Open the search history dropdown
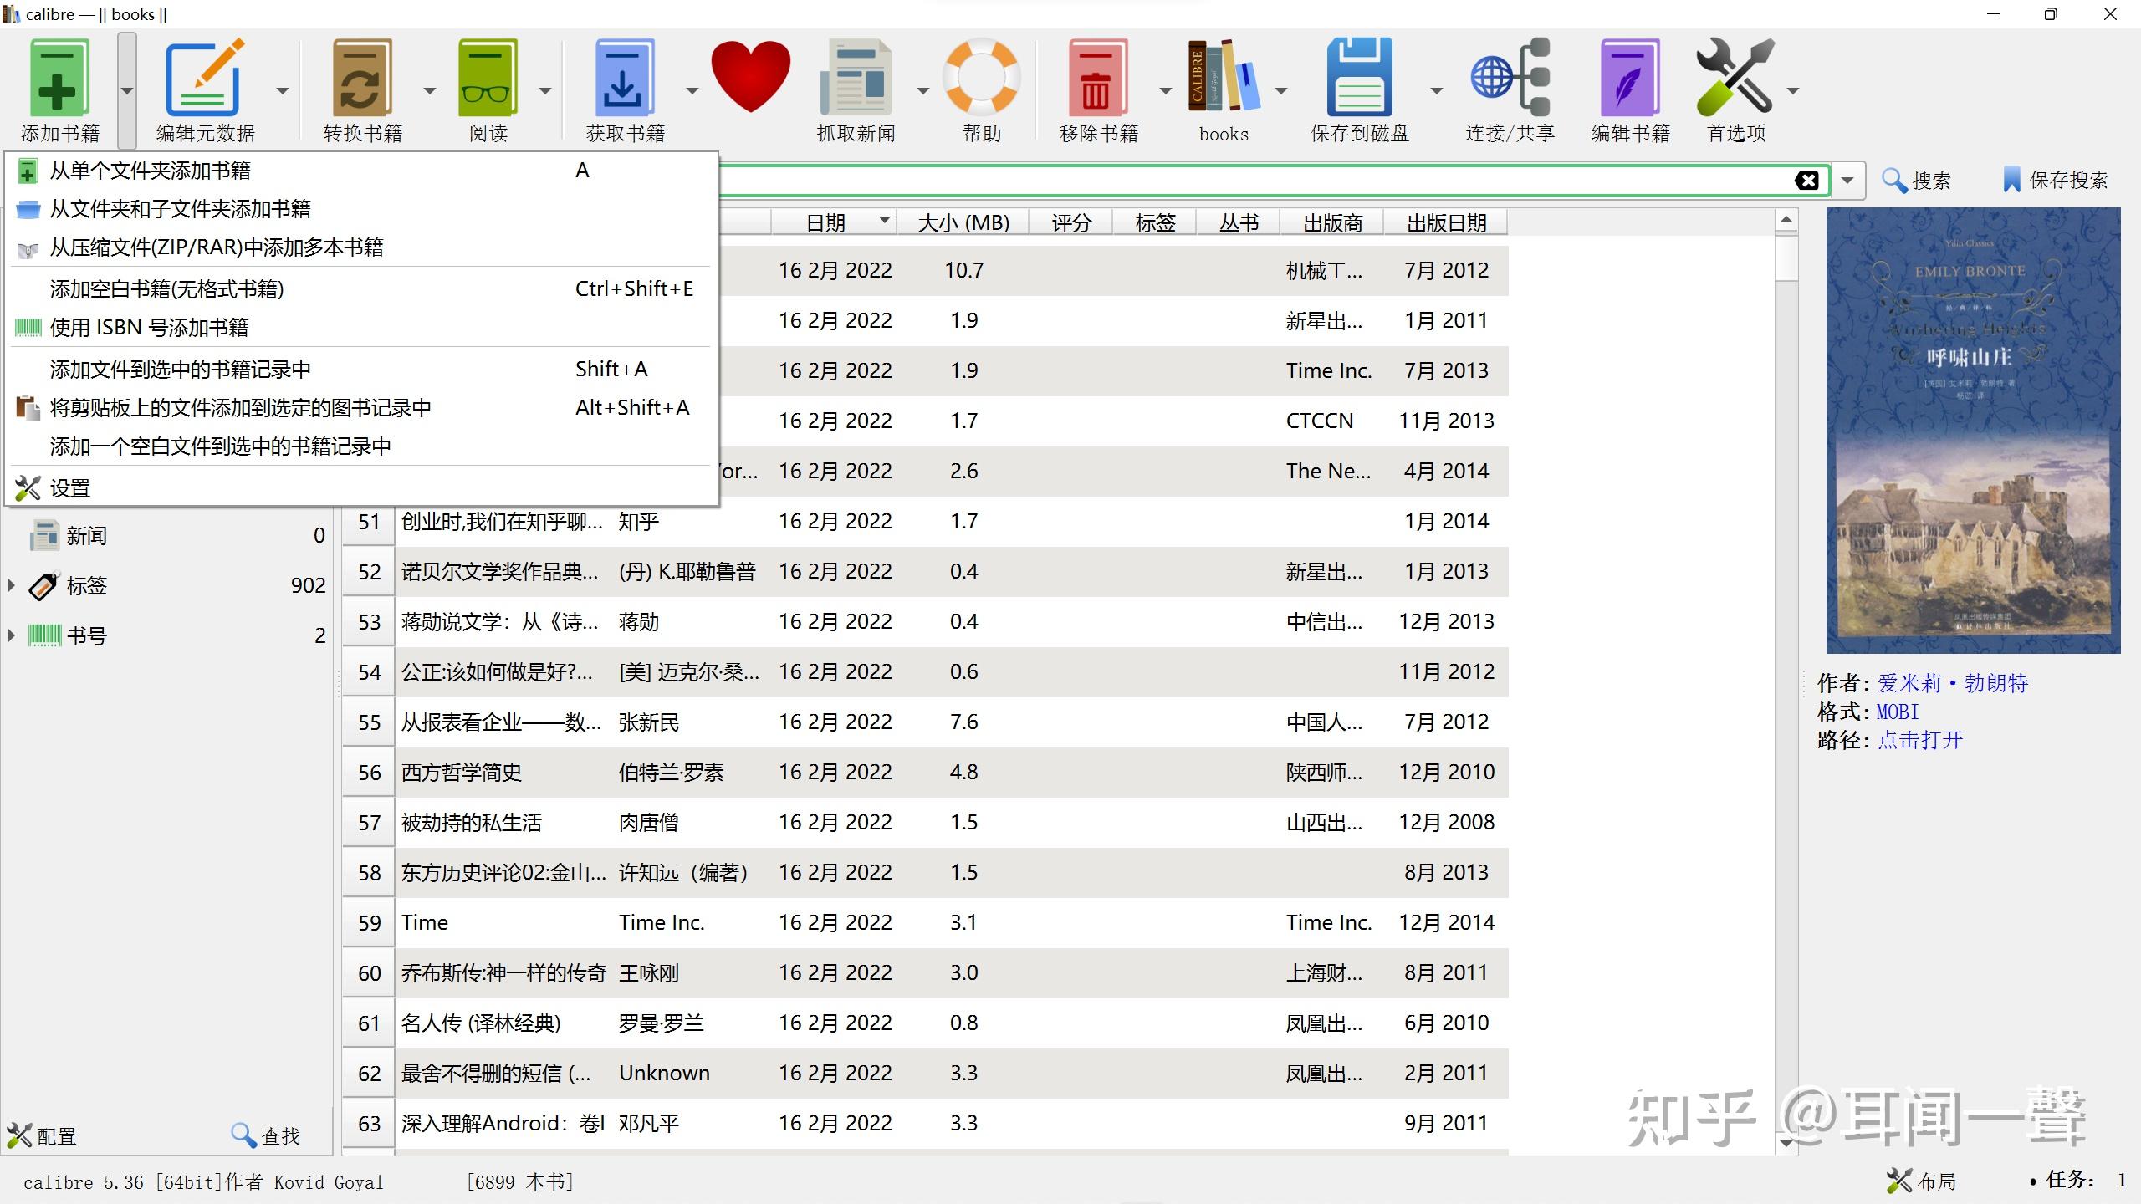The height and width of the screenshot is (1204, 2141). 1847,180
